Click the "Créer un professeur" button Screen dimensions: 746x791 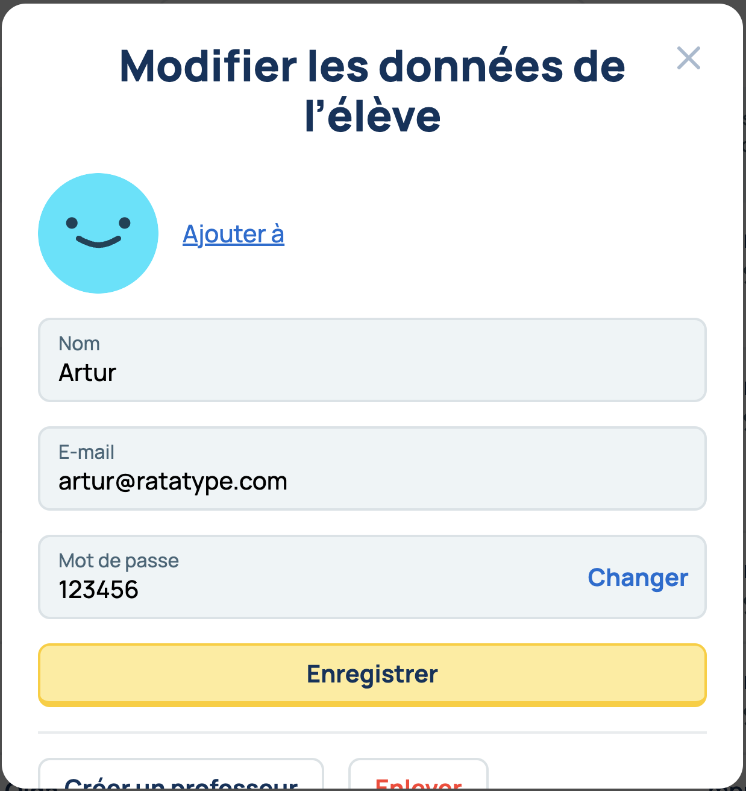181,779
